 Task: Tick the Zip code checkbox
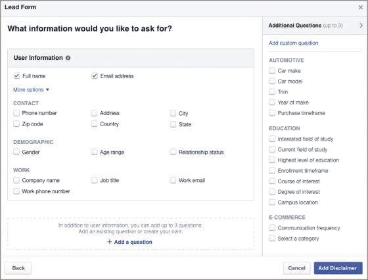point(16,124)
